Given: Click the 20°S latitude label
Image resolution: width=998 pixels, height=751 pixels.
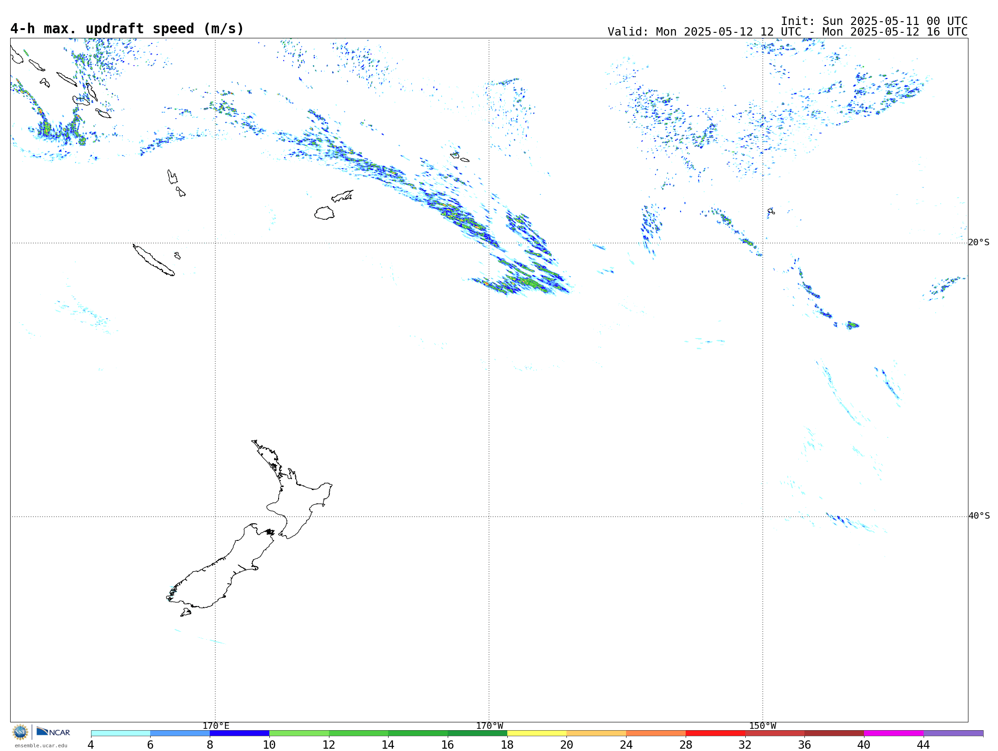Looking at the screenshot, I should 979,242.
